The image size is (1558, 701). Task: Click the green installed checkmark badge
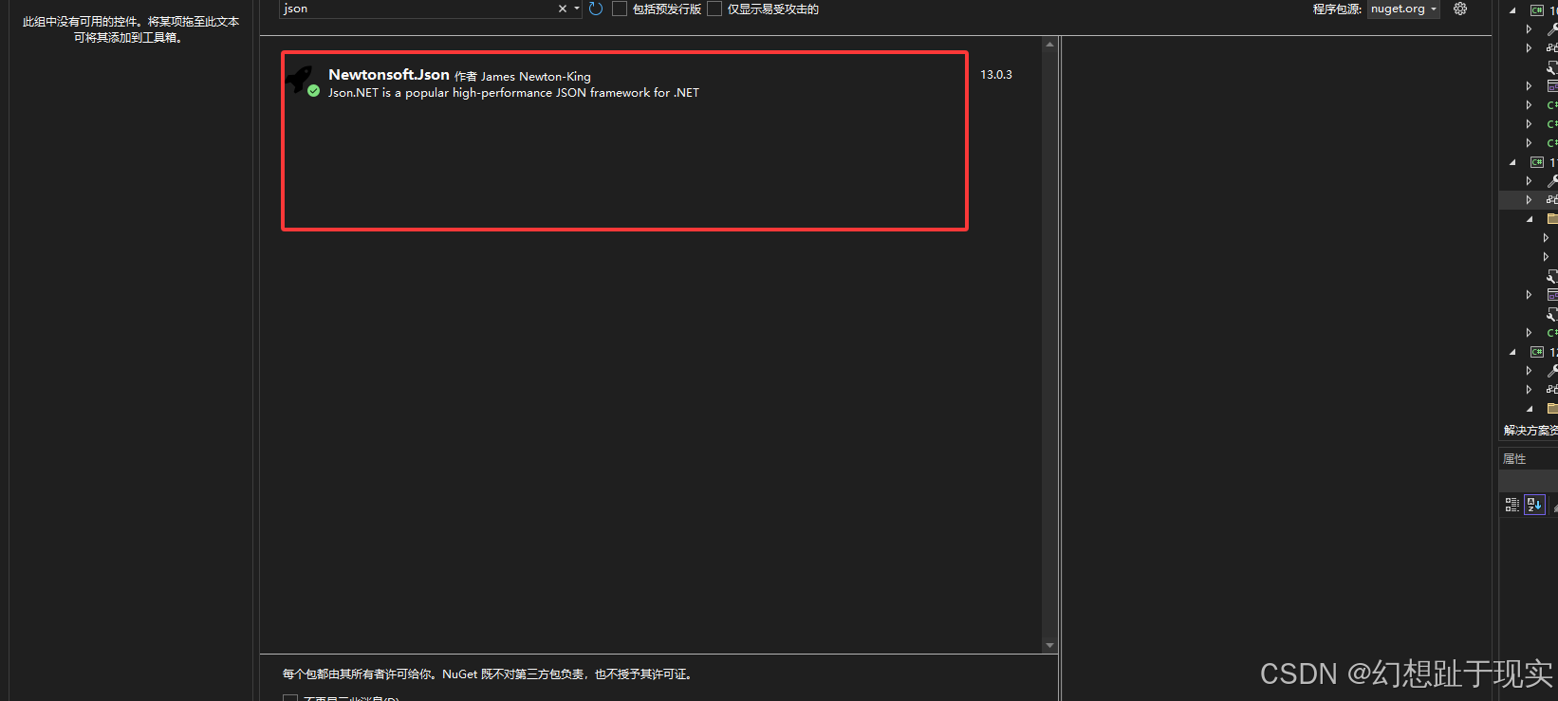pos(313,91)
